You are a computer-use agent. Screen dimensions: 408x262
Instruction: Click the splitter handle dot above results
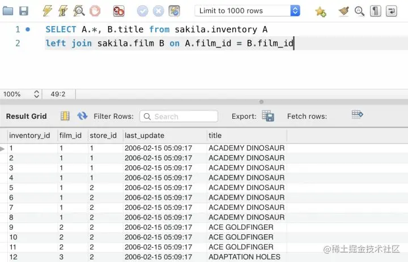coord(261,102)
